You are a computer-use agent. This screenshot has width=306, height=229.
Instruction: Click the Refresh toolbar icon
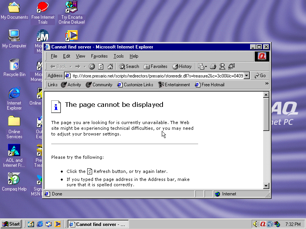pos(101,66)
